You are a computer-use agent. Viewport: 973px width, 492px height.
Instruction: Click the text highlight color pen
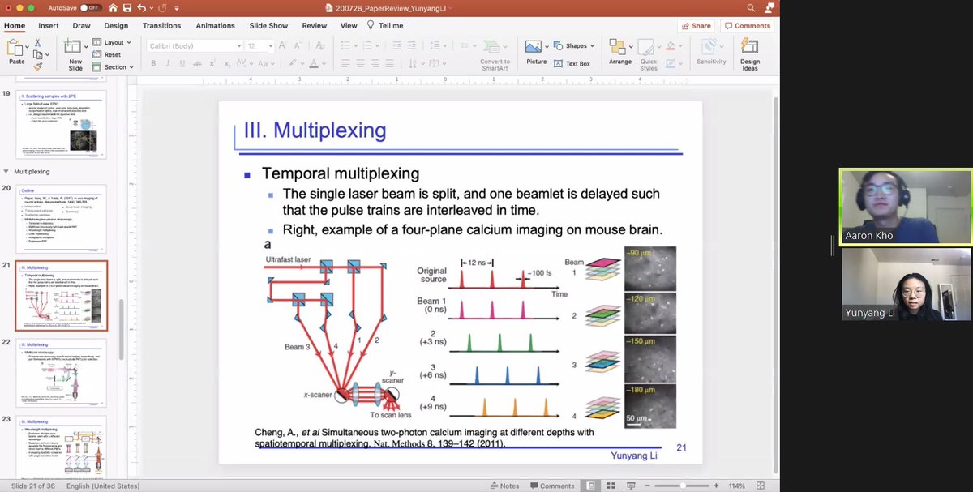click(291, 63)
